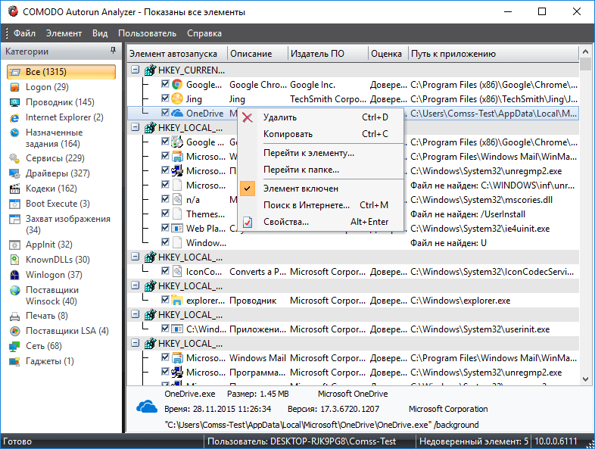The image size is (595, 449).
Task: Click the Поставщики LSA icon
Action: [15, 331]
